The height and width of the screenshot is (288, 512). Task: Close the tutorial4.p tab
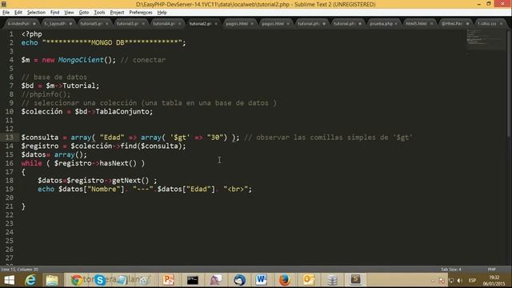[179, 24]
